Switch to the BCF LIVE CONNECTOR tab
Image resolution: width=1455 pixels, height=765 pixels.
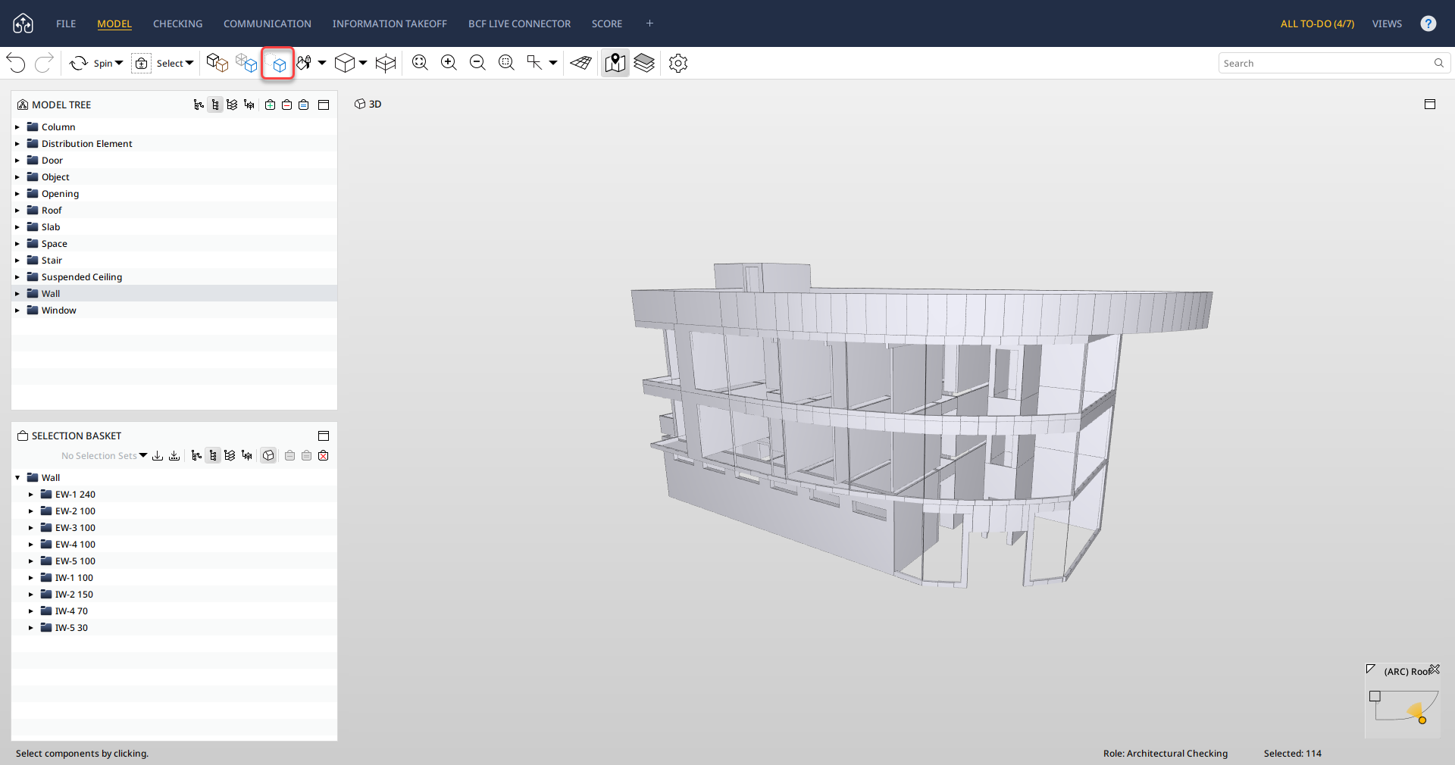click(x=519, y=23)
